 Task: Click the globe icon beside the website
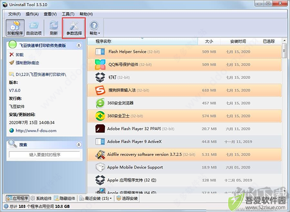pos(12,131)
